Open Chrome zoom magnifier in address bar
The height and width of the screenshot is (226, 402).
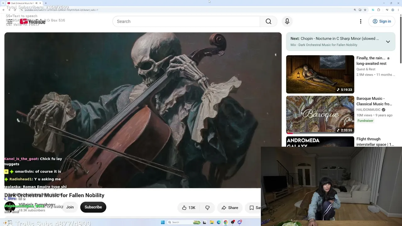(355, 10)
